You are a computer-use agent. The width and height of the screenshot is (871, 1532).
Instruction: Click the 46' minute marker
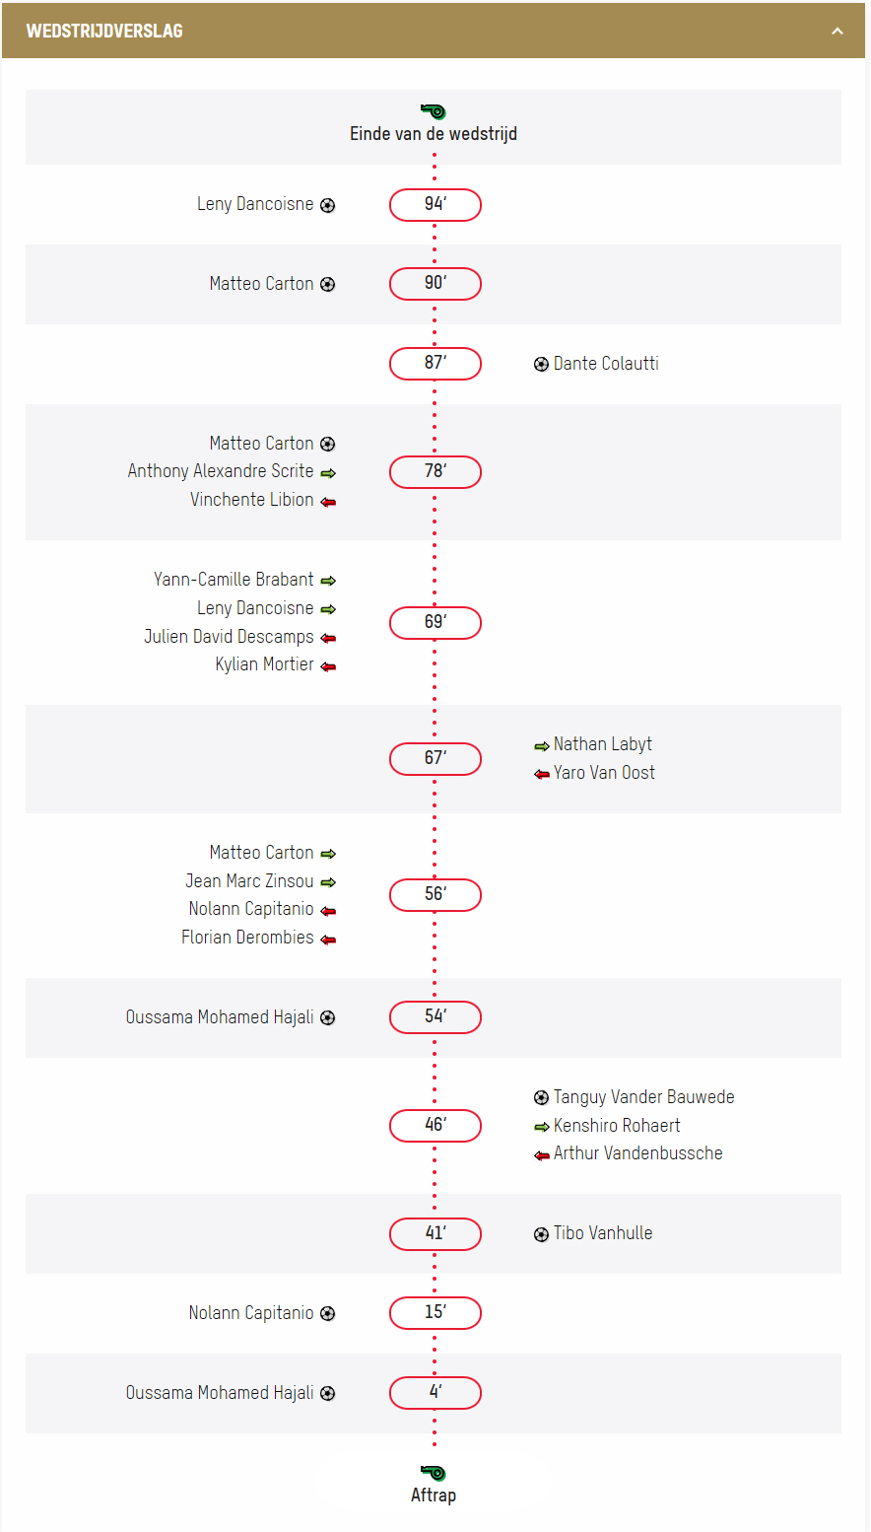click(x=435, y=1126)
